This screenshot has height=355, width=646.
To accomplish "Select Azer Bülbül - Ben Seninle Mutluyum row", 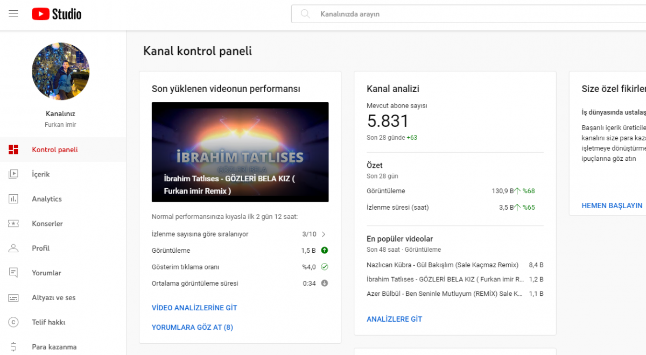I will pos(455,294).
